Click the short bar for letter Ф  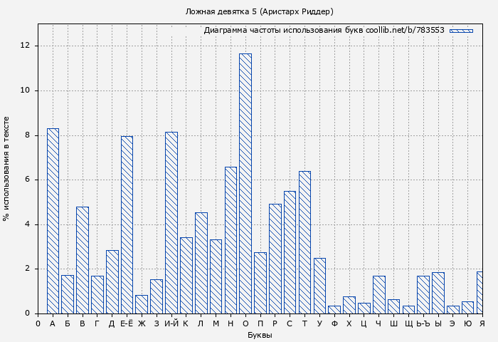pyautogui.click(x=334, y=309)
